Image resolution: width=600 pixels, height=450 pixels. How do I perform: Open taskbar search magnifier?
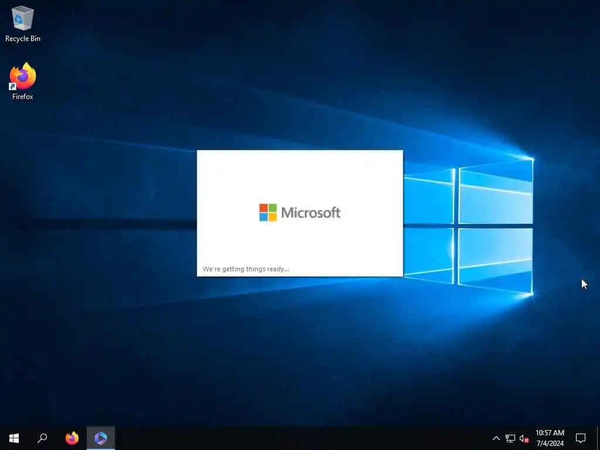tap(42, 438)
